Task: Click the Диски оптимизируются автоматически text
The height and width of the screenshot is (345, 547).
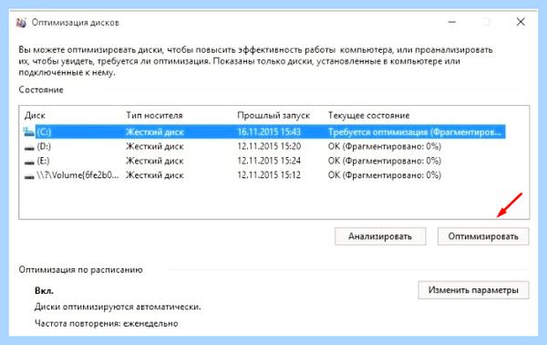Action: pos(118,307)
